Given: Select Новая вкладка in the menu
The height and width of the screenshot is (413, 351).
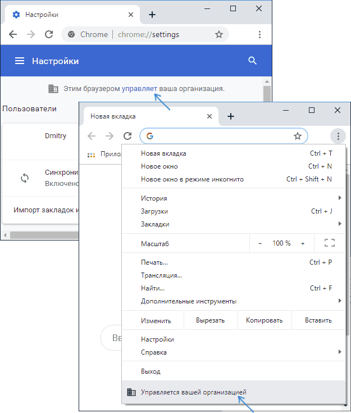Looking at the screenshot, I should coord(234,153).
